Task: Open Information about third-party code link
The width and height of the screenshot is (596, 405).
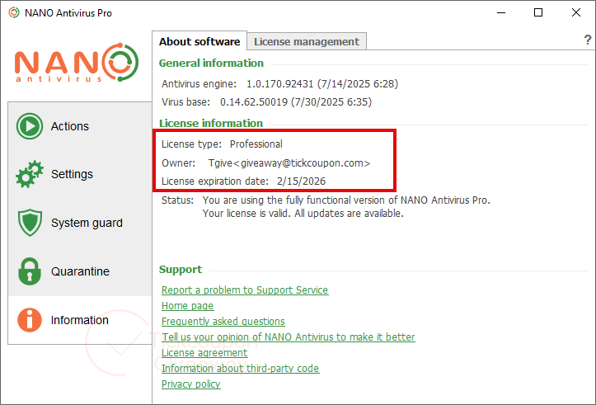Action: coord(240,369)
